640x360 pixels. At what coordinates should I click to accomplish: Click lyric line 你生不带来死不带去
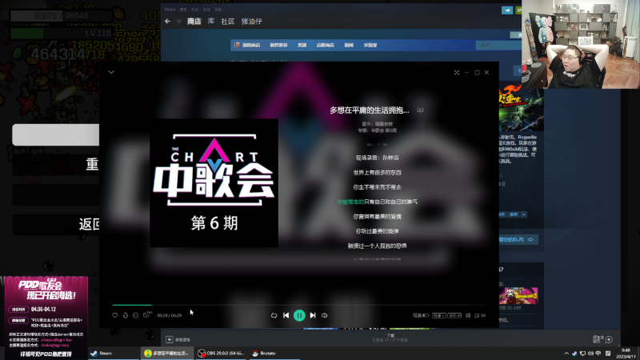[x=377, y=187]
